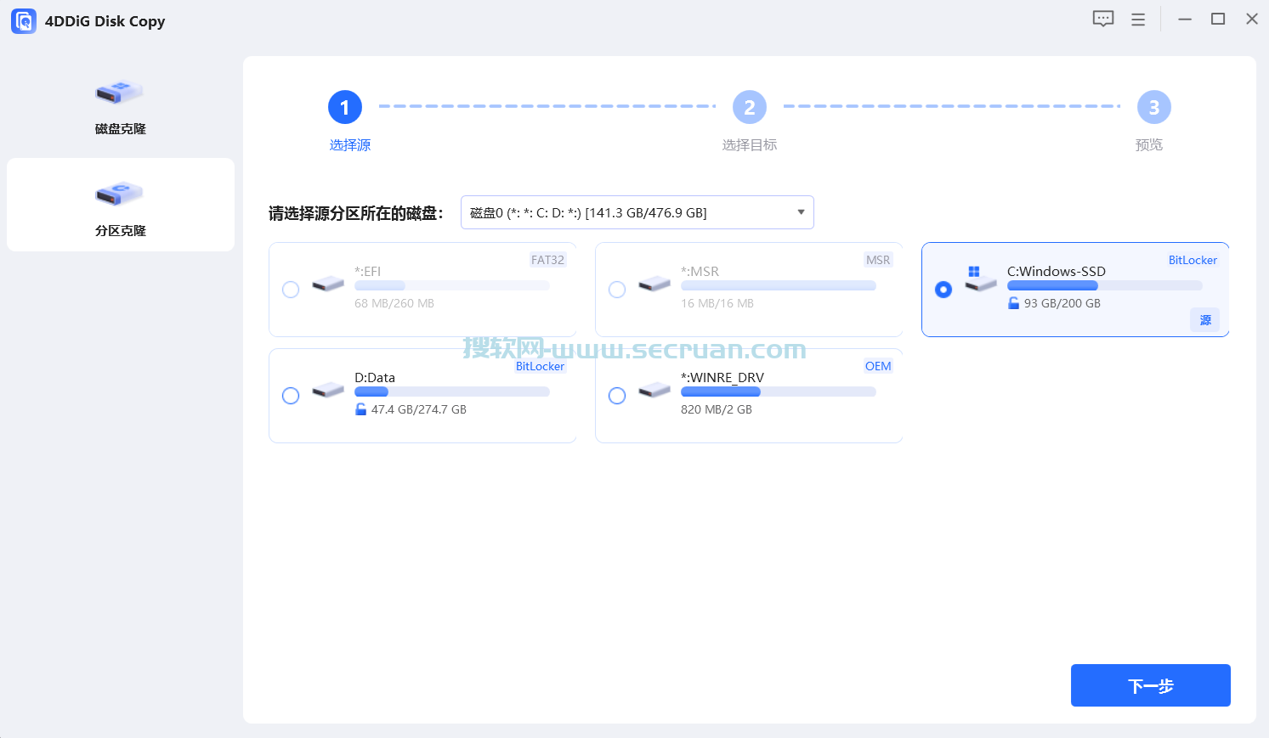Viewport: 1269px width, 738px height.
Task: Click the unlocked lock icon on D:Data
Action: pyautogui.click(x=360, y=409)
